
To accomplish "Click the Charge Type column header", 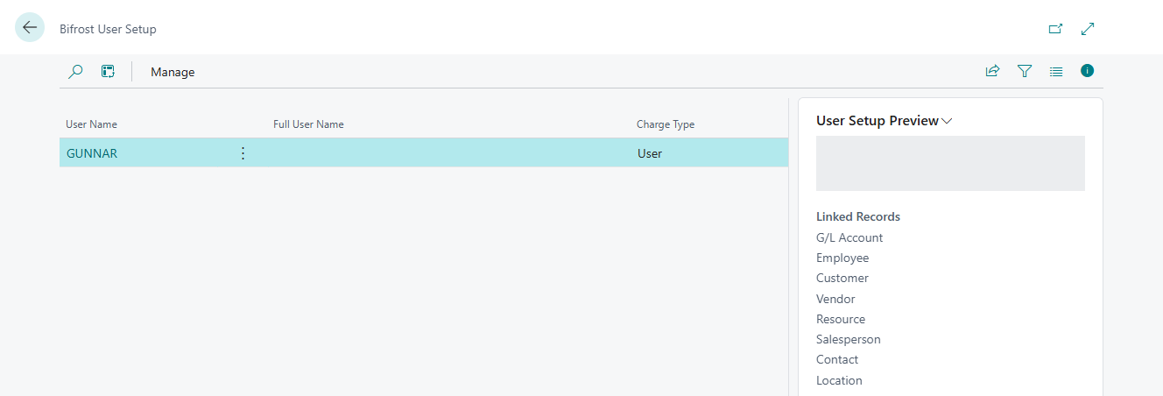I will [x=666, y=124].
